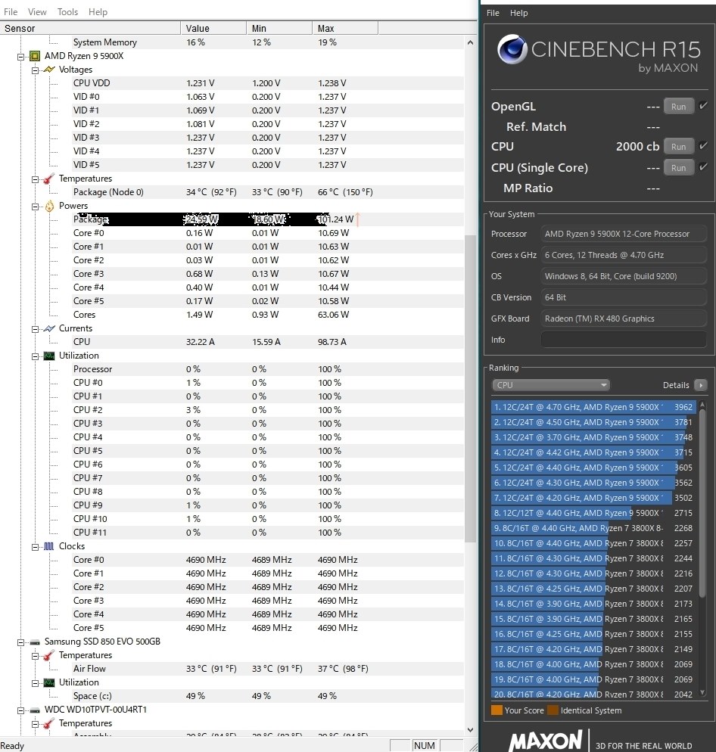The height and width of the screenshot is (752, 716).
Task: Collapse the Powers tree node
Action: (35, 207)
